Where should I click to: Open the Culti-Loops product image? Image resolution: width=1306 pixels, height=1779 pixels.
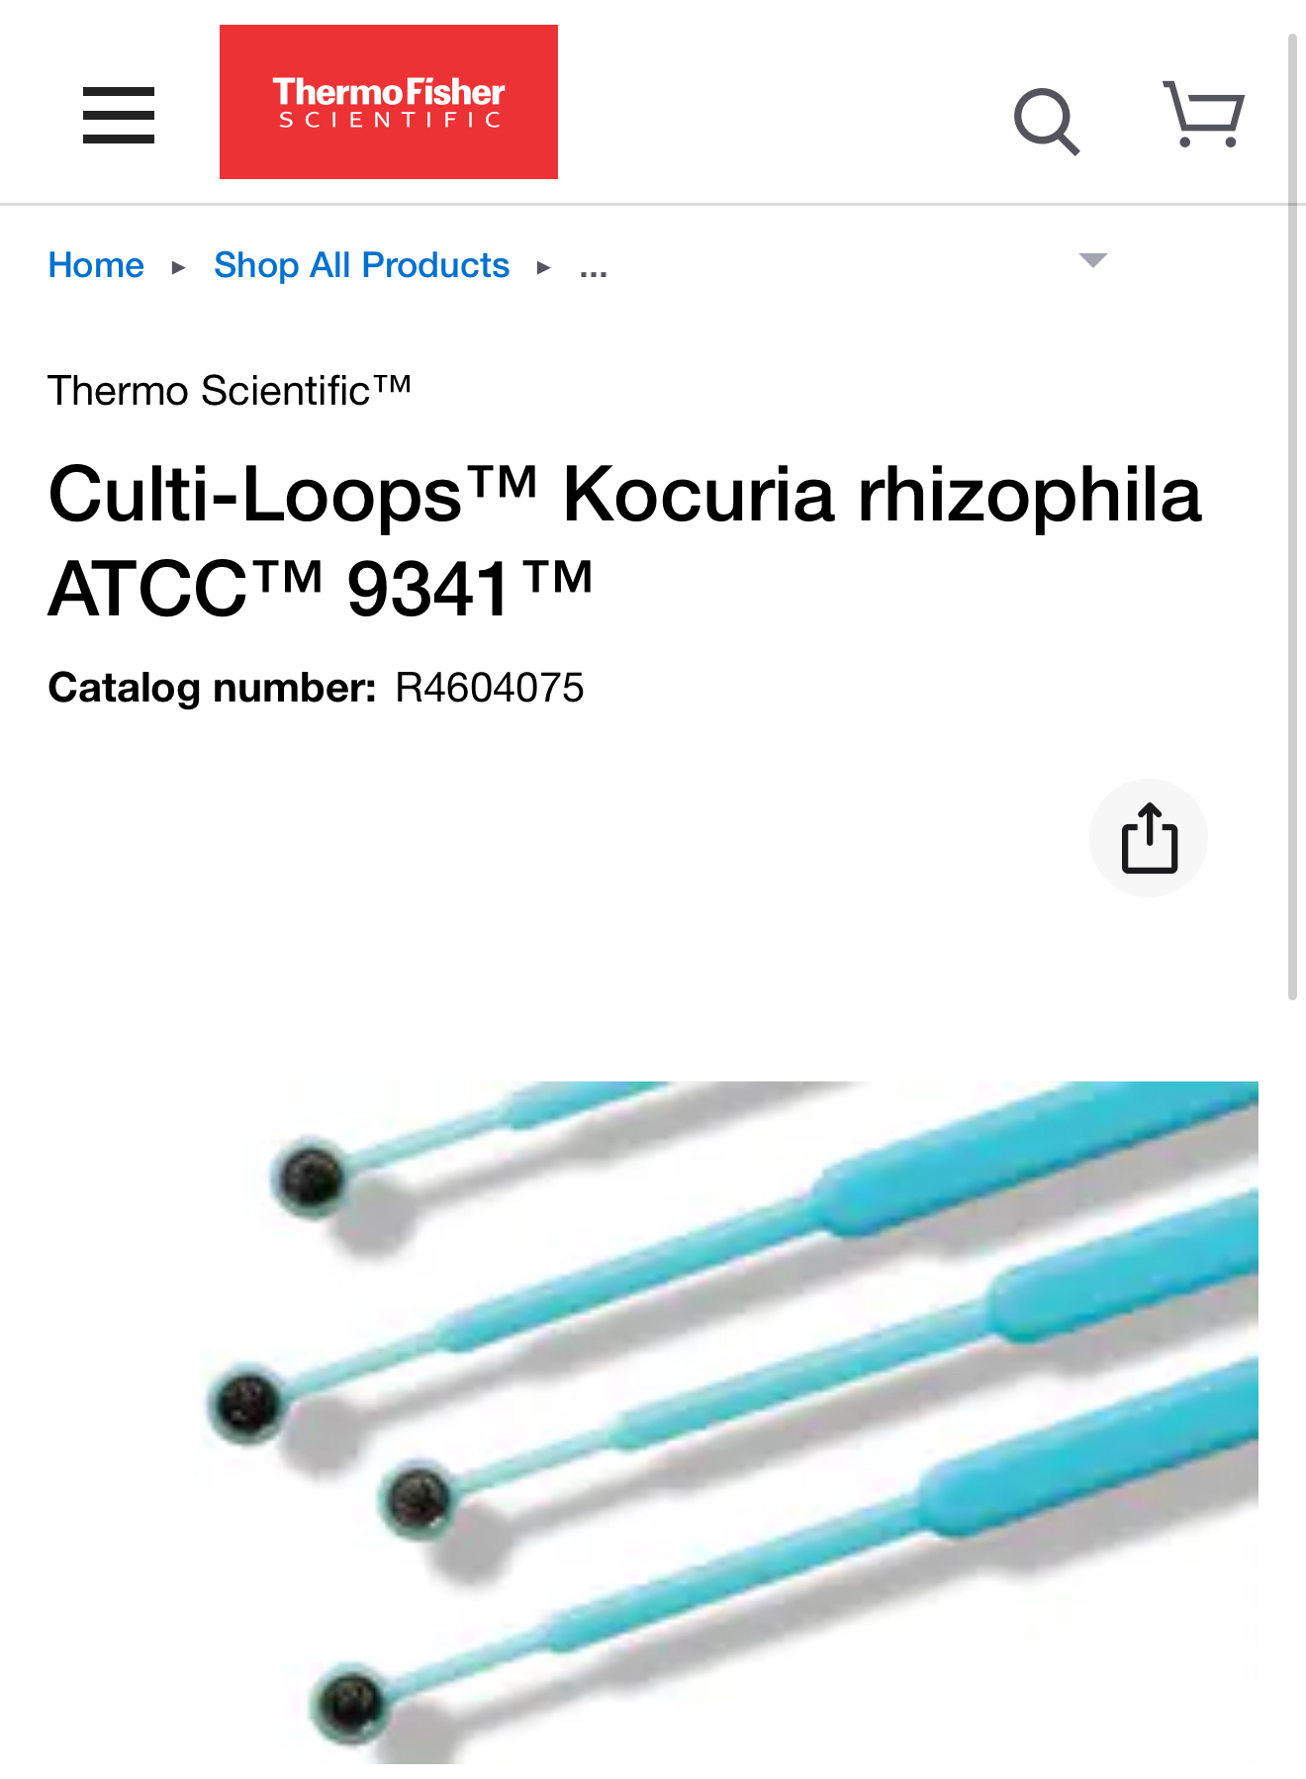pyautogui.click(x=728, y=1422)
